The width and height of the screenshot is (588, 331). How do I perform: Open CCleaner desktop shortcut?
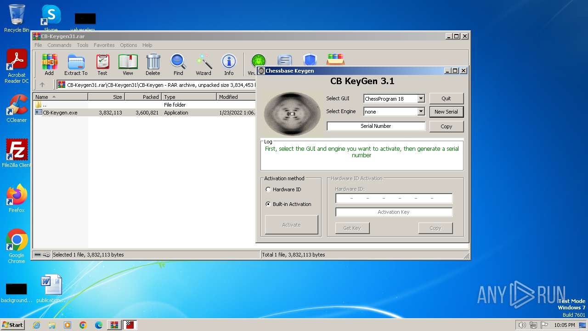point(17,108)
